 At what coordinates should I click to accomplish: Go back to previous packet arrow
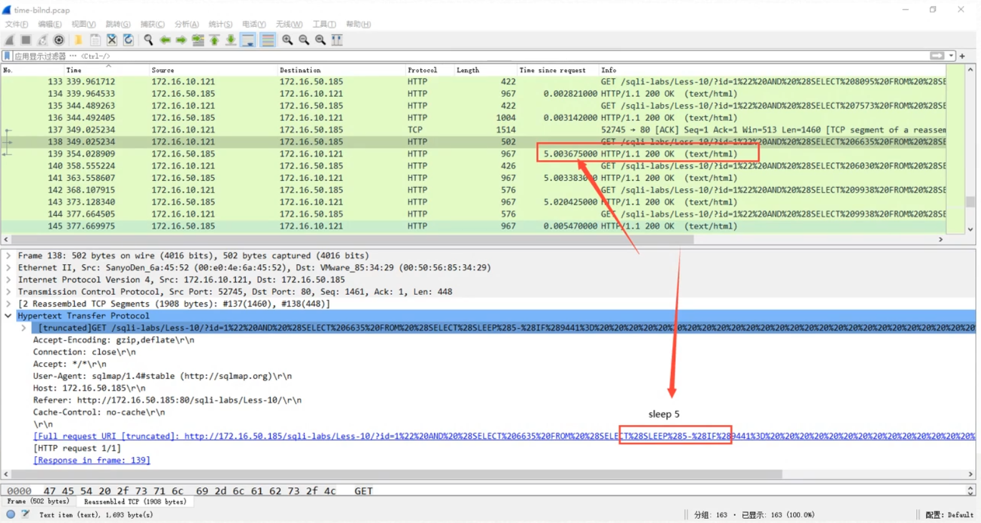coord(165,40)
